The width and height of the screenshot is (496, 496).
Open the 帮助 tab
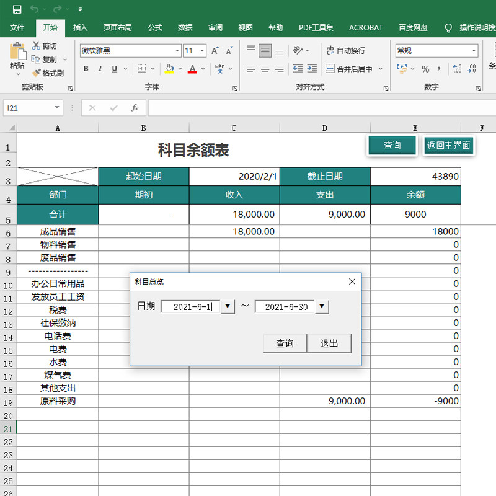point(275,28)
